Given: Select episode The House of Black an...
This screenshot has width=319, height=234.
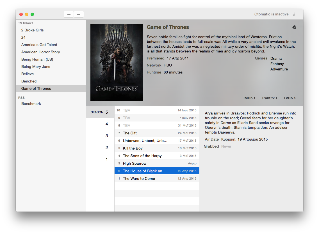Looking at the screenshot, I should 157,171.
